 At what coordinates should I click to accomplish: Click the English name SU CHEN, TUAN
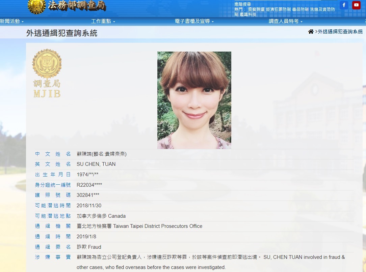coord(96,164)
